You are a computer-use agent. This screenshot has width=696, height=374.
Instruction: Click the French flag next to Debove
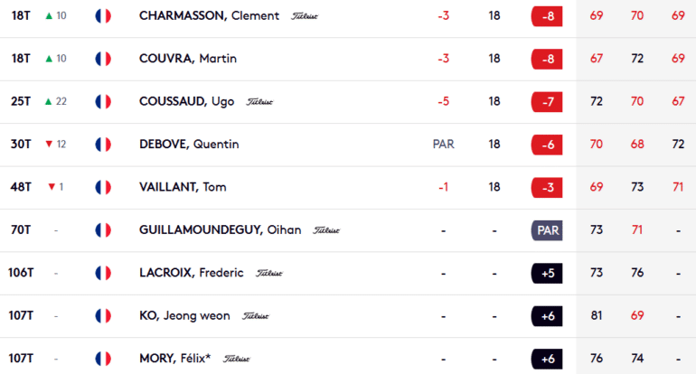103,145
